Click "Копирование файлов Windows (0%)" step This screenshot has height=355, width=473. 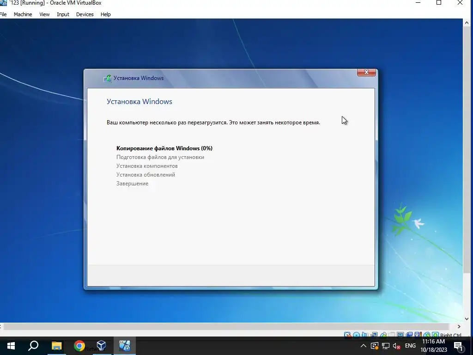tap(164, 148)
